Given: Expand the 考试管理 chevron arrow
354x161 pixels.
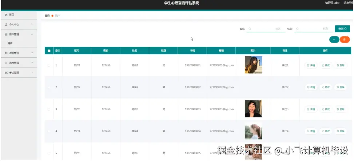Looking at the screenshot, I should click(32, 72).
